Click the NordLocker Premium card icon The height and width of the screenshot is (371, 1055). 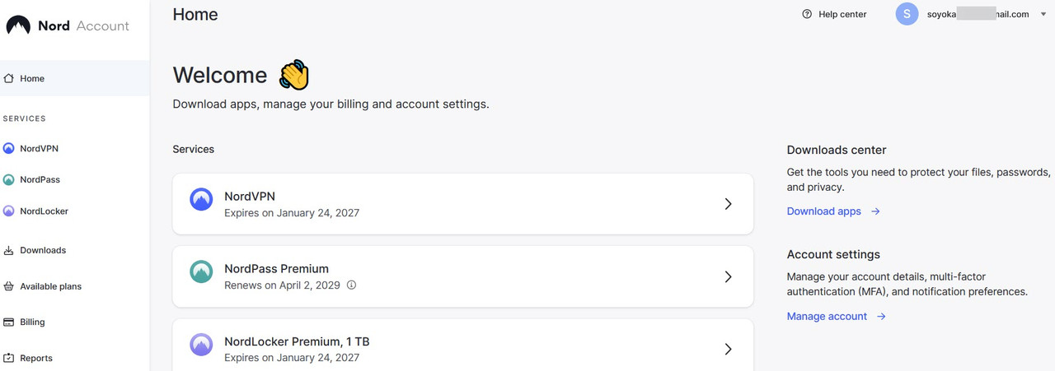point(201,344)
